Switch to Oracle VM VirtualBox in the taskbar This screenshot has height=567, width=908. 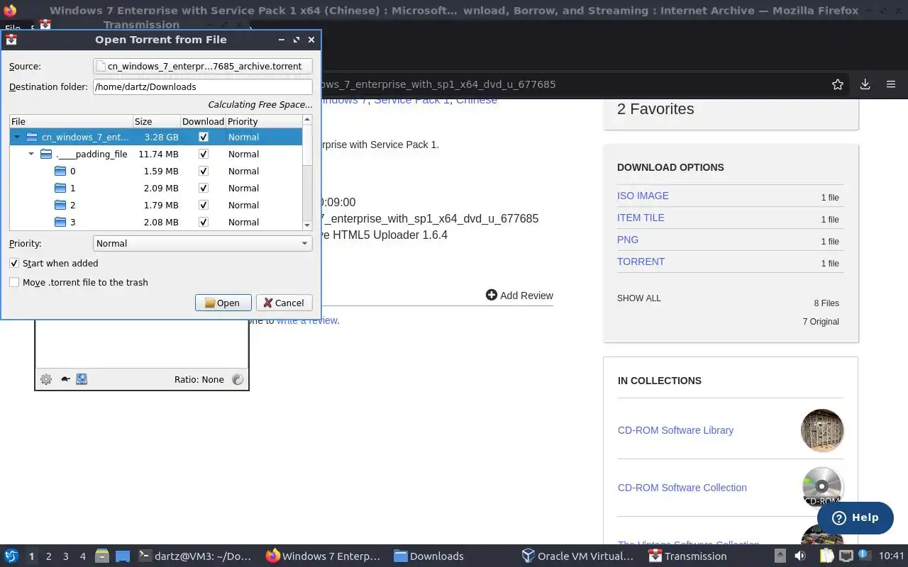click(577, 556)
